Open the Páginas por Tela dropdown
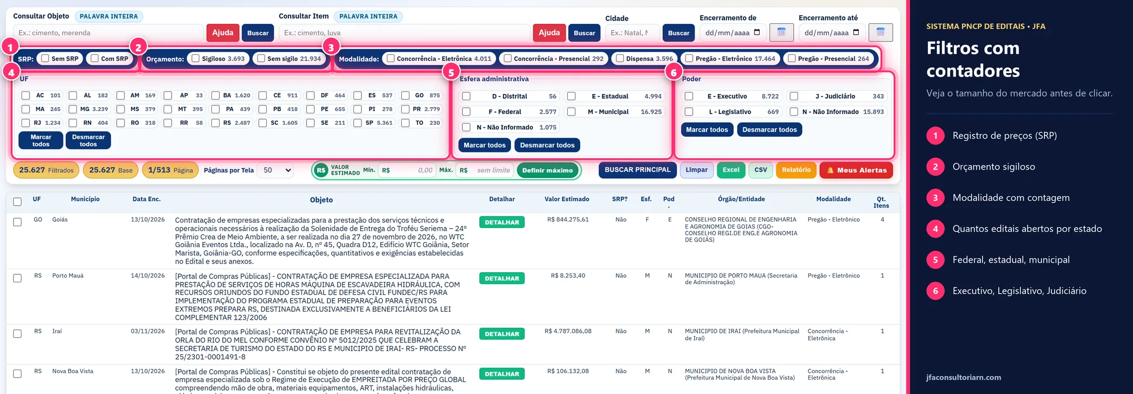 click(x=276, y=170)
